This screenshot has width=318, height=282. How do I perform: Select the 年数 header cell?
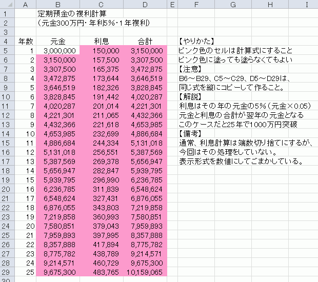pos(26,42)
